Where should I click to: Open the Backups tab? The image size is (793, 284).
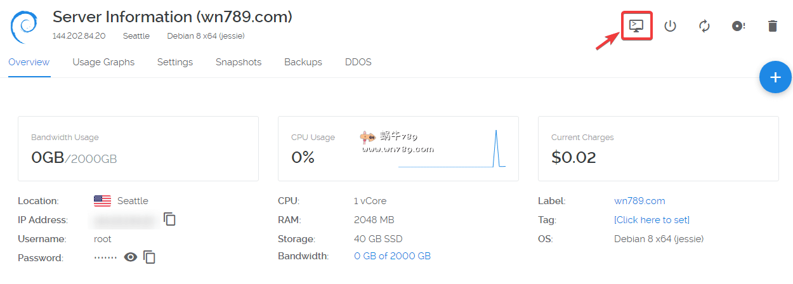[x=303, y=62]
